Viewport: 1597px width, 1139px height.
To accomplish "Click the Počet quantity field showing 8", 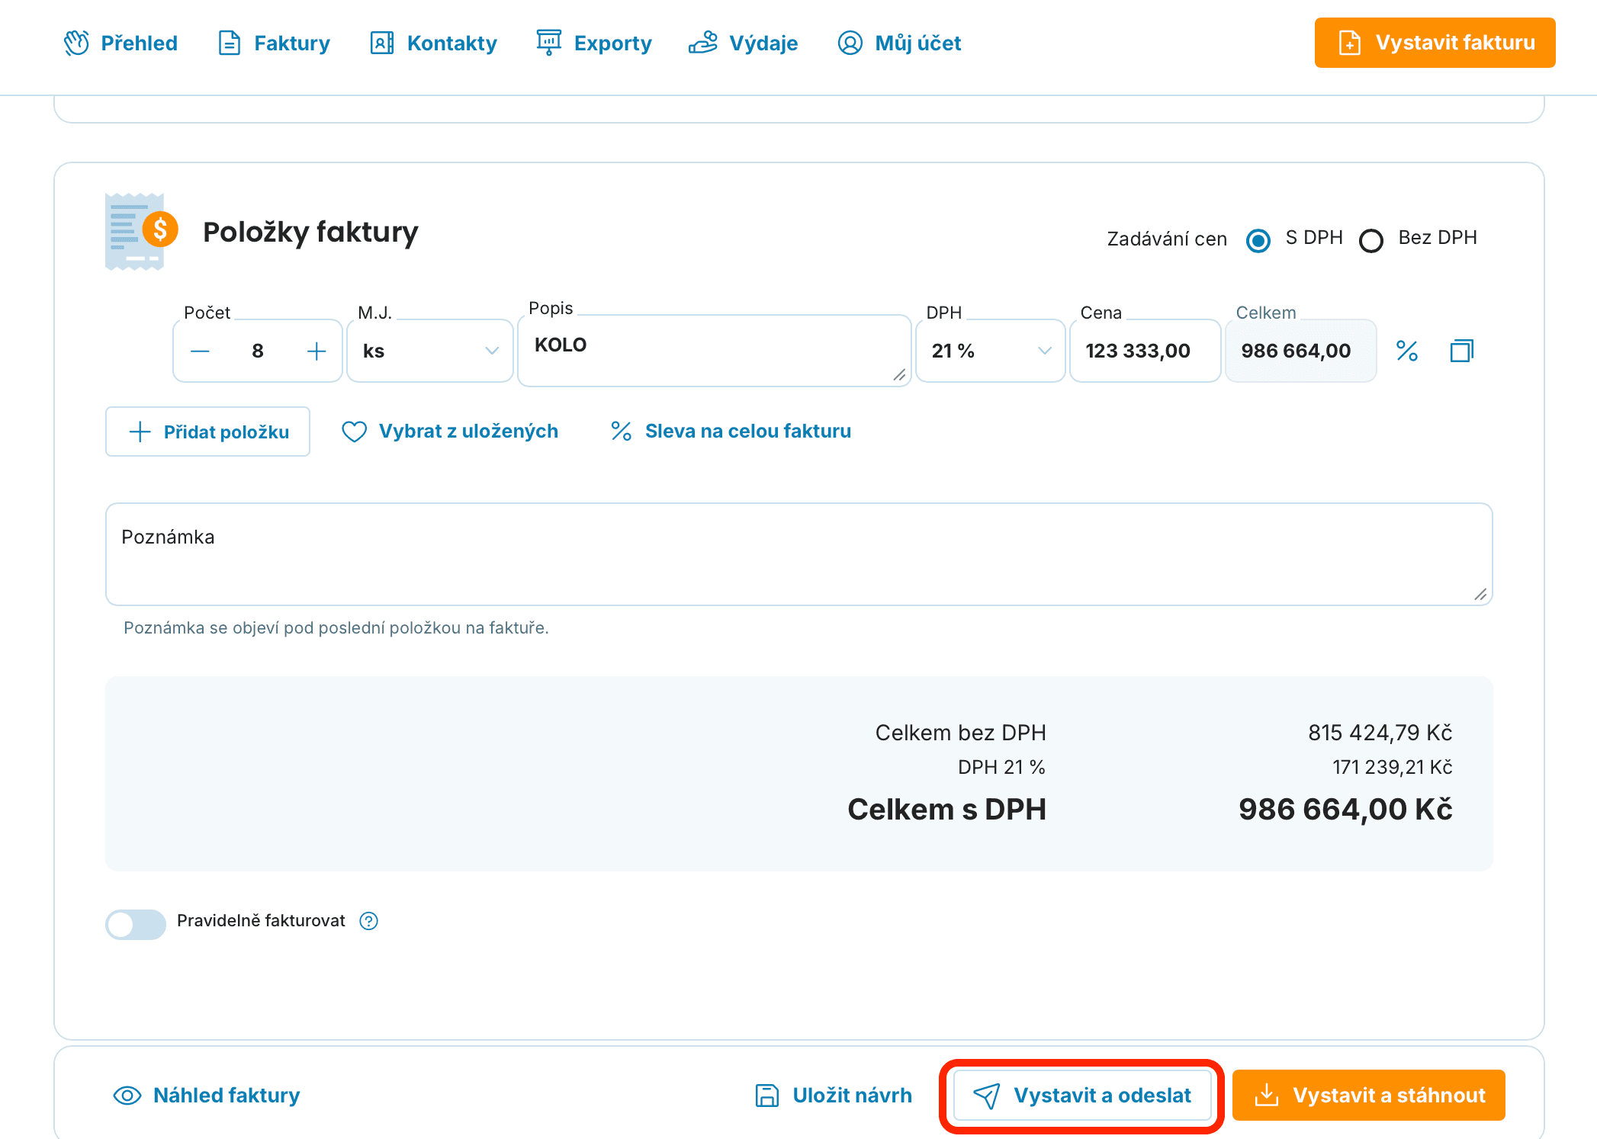I will coord(258,351).
